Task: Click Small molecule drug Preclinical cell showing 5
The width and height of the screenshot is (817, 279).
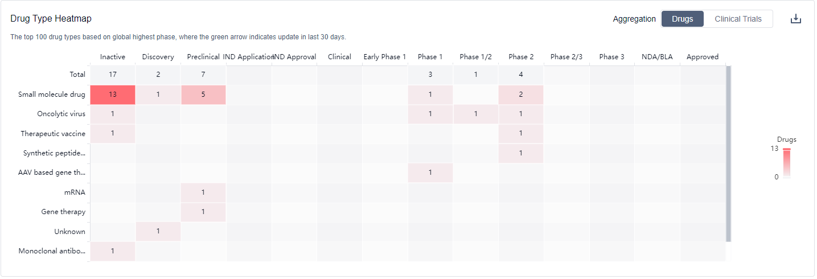Action: tap(203, 95)
